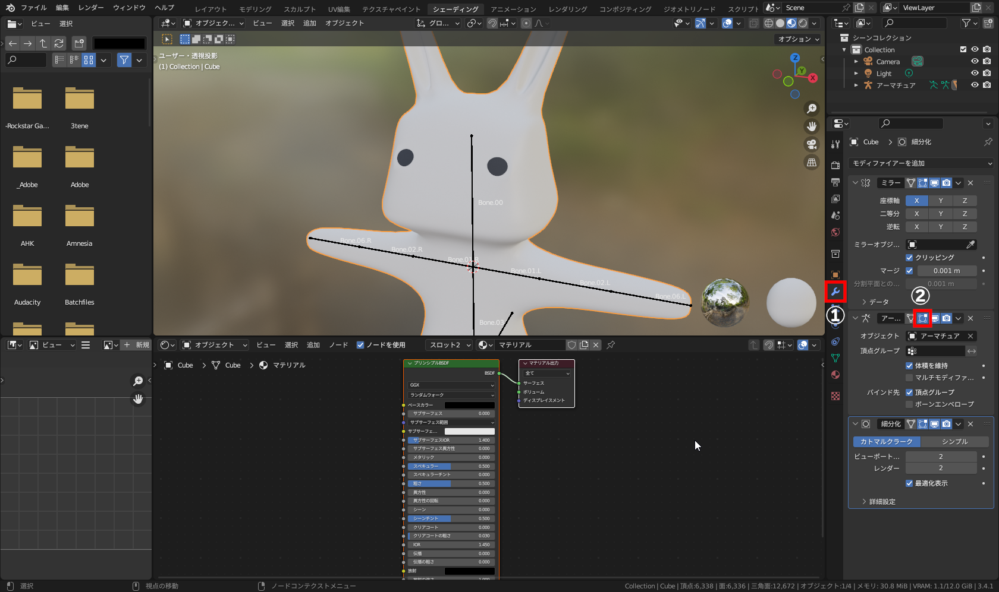Enable Mirror flip Z button
Viewport: 999px width, 592px height.
tap(965, 227)
